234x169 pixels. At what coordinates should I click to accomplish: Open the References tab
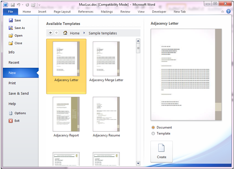[x=85, y=12]
